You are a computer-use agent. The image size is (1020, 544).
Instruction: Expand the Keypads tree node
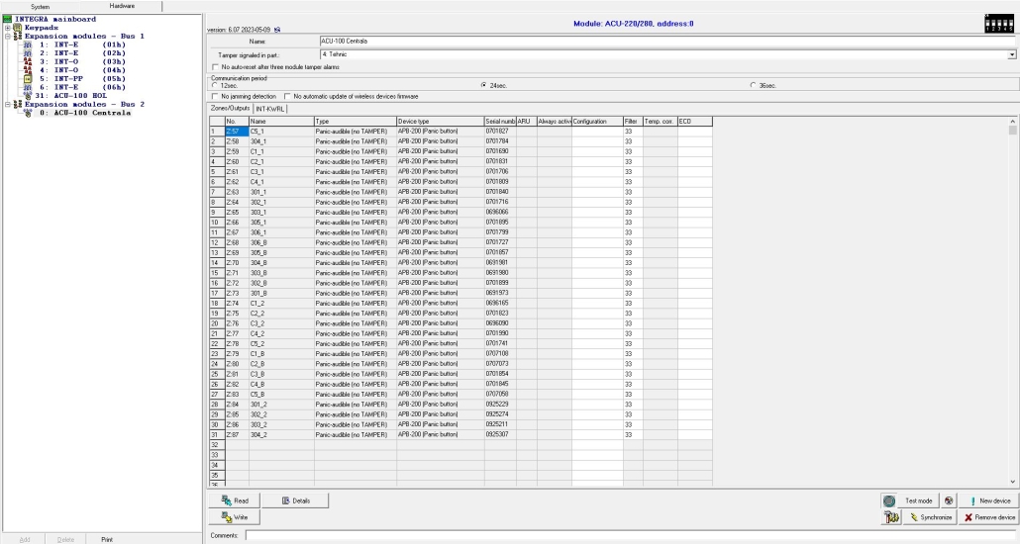click(7, 28)
